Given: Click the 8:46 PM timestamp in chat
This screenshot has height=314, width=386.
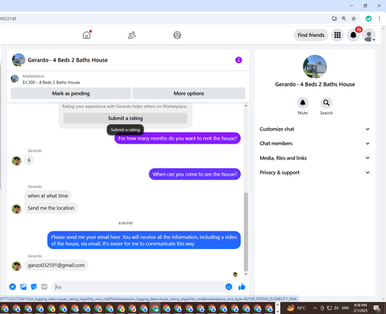Looking at the screenshot, I should (x=125, y=223).
